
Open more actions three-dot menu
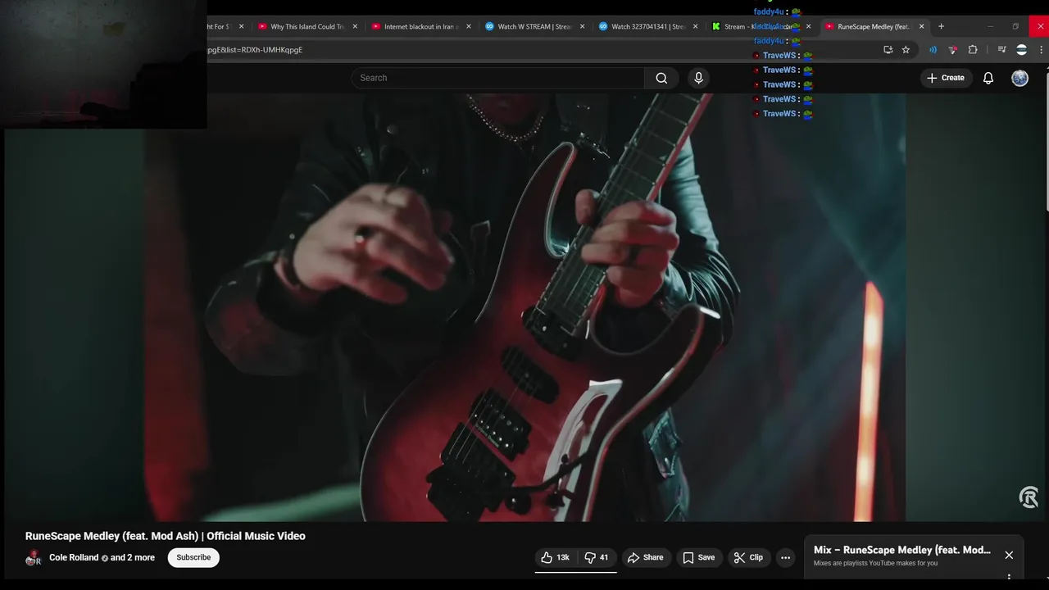[x=785, y=557]
